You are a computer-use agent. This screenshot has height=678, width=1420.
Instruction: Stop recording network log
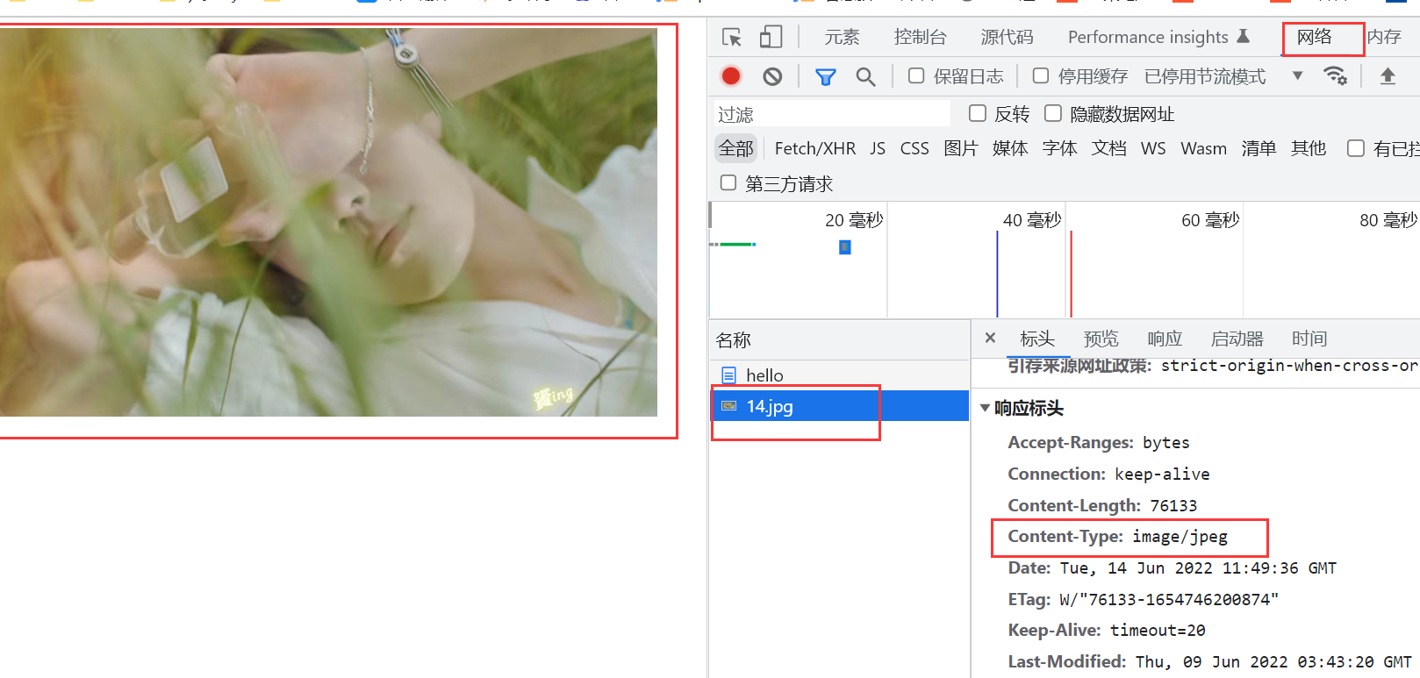click(x=731, y=76)
